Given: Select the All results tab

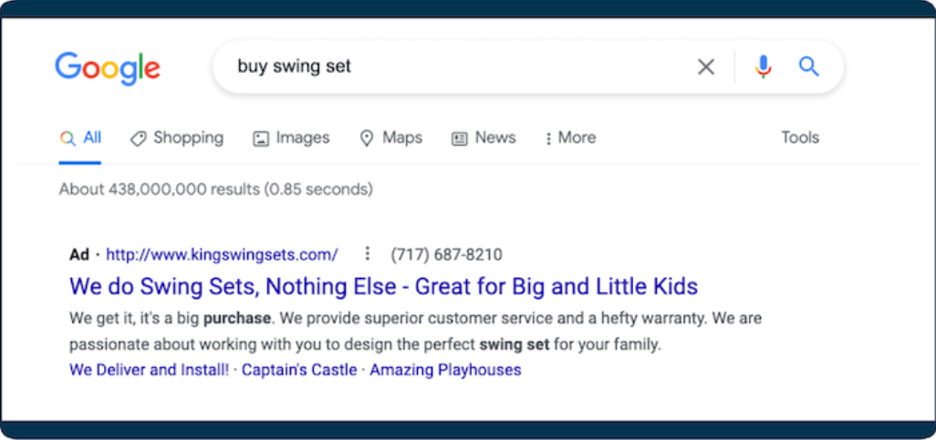Looking at the screenshot, I should 80,138.
